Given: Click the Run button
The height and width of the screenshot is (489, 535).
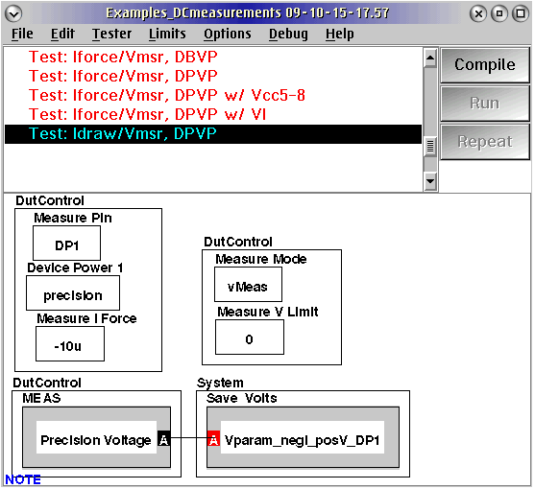Looking at the screenshot, I should click(x=484, y=104).
